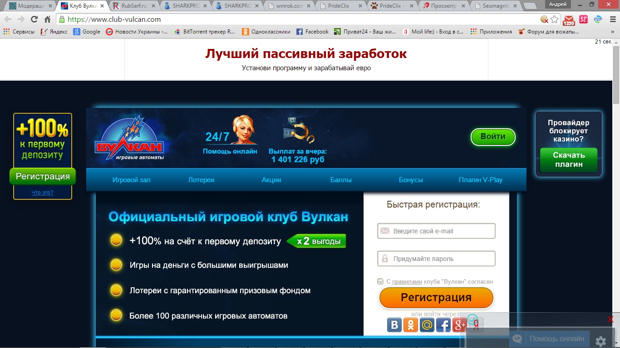The image size is (620, 348).
Task: Open Акции menu item
Action: click(271, 180)
